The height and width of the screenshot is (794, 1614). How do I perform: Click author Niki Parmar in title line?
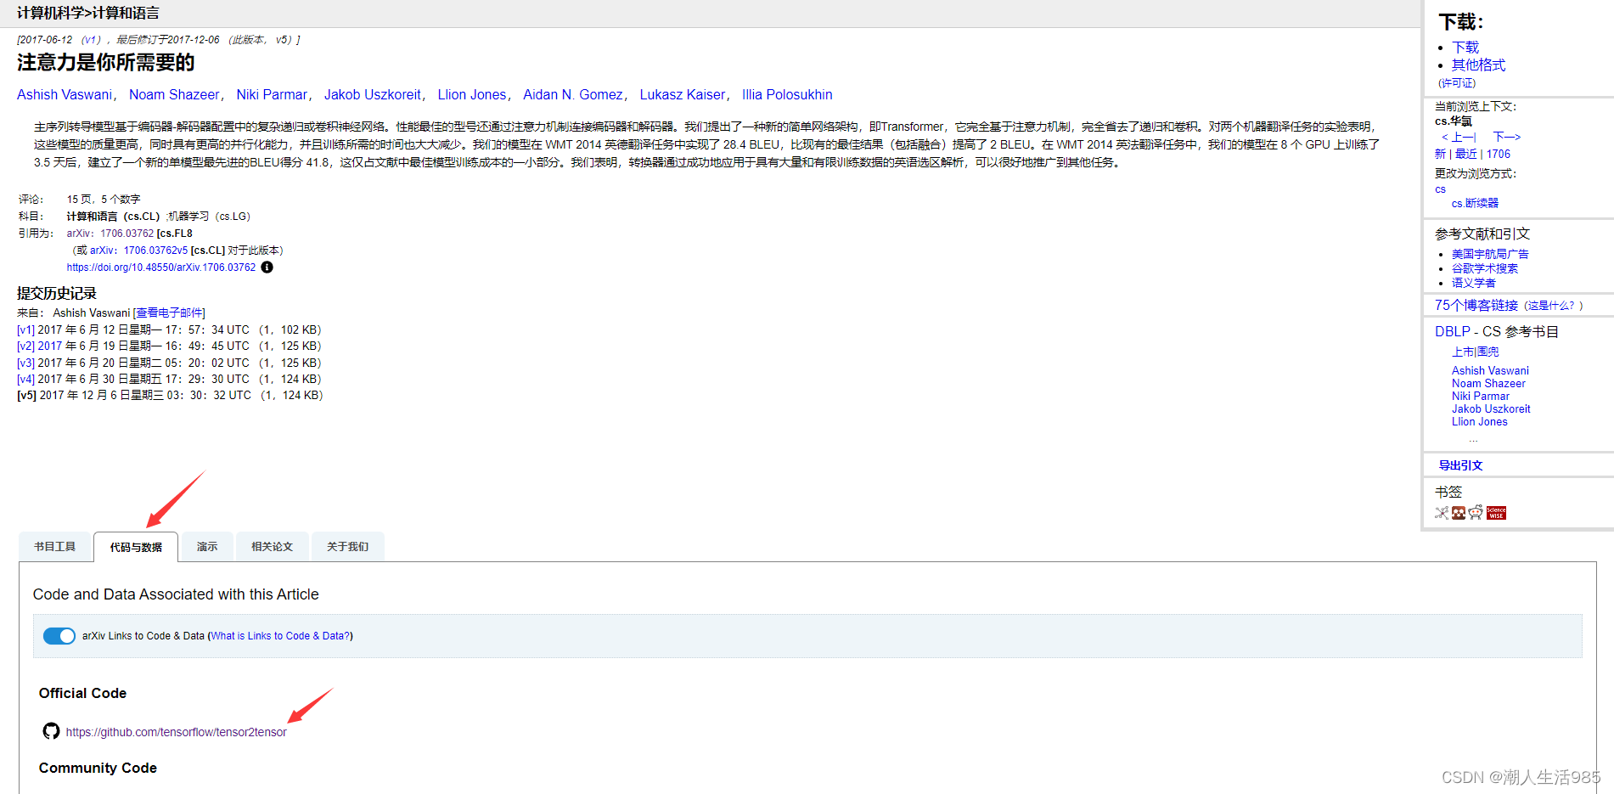click(272, 95)
